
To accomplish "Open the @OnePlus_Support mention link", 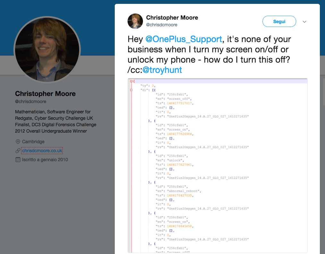I will [x=184, y=39].
